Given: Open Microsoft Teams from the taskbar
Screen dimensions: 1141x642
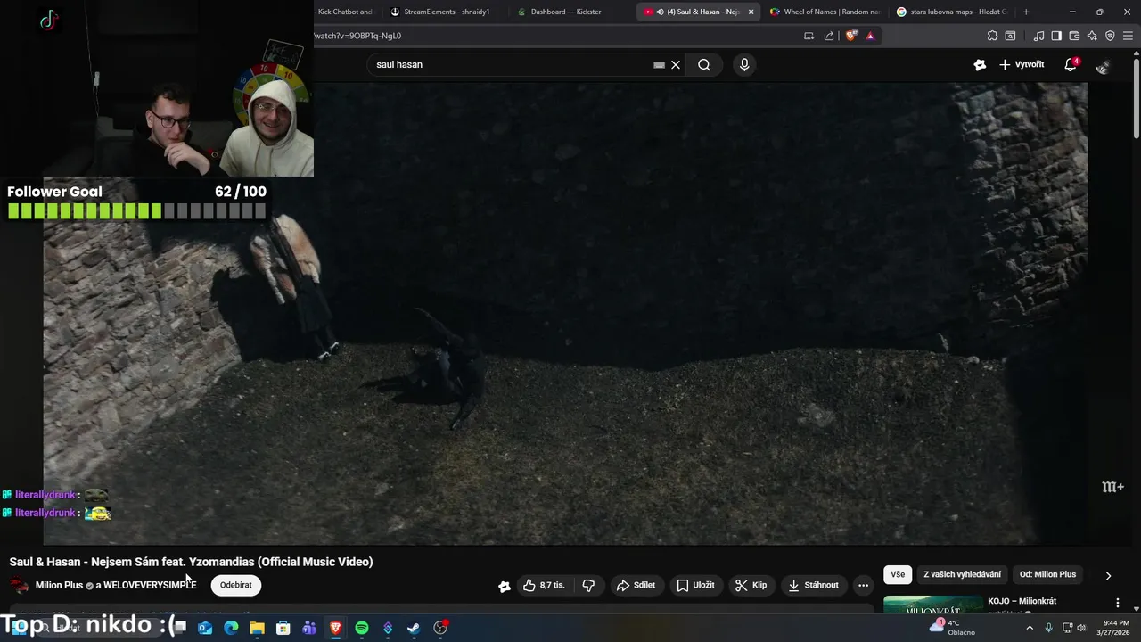Looking at the screenshot, I should (309, 628).
